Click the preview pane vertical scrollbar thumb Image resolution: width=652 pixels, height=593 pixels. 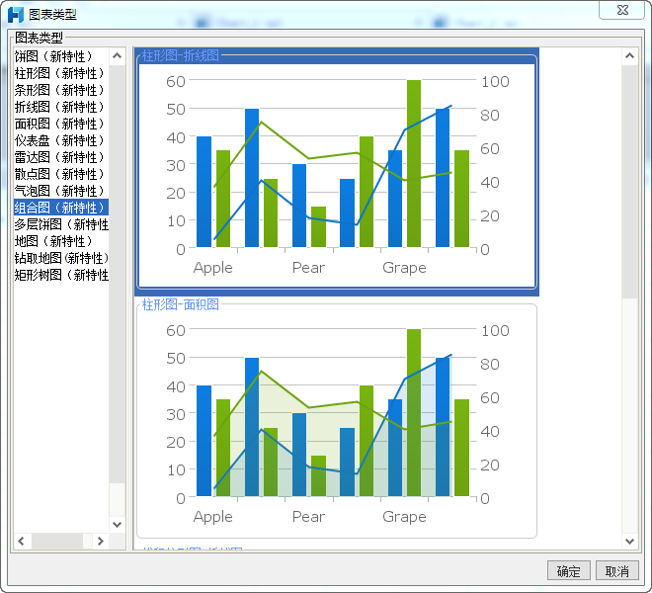point(629,182)
